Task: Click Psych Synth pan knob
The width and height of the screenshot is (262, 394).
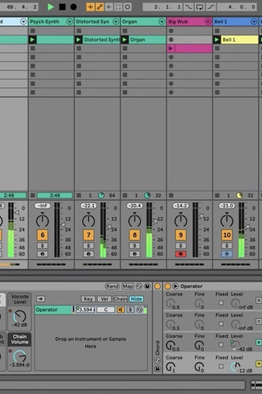Action: pos(43,220)
